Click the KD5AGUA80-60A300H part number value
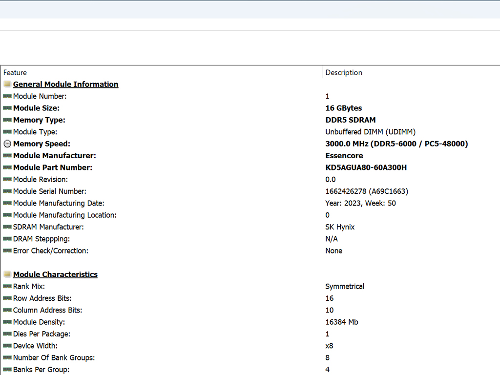Screen dimensions: 500x375 click(x=366, y=167)
